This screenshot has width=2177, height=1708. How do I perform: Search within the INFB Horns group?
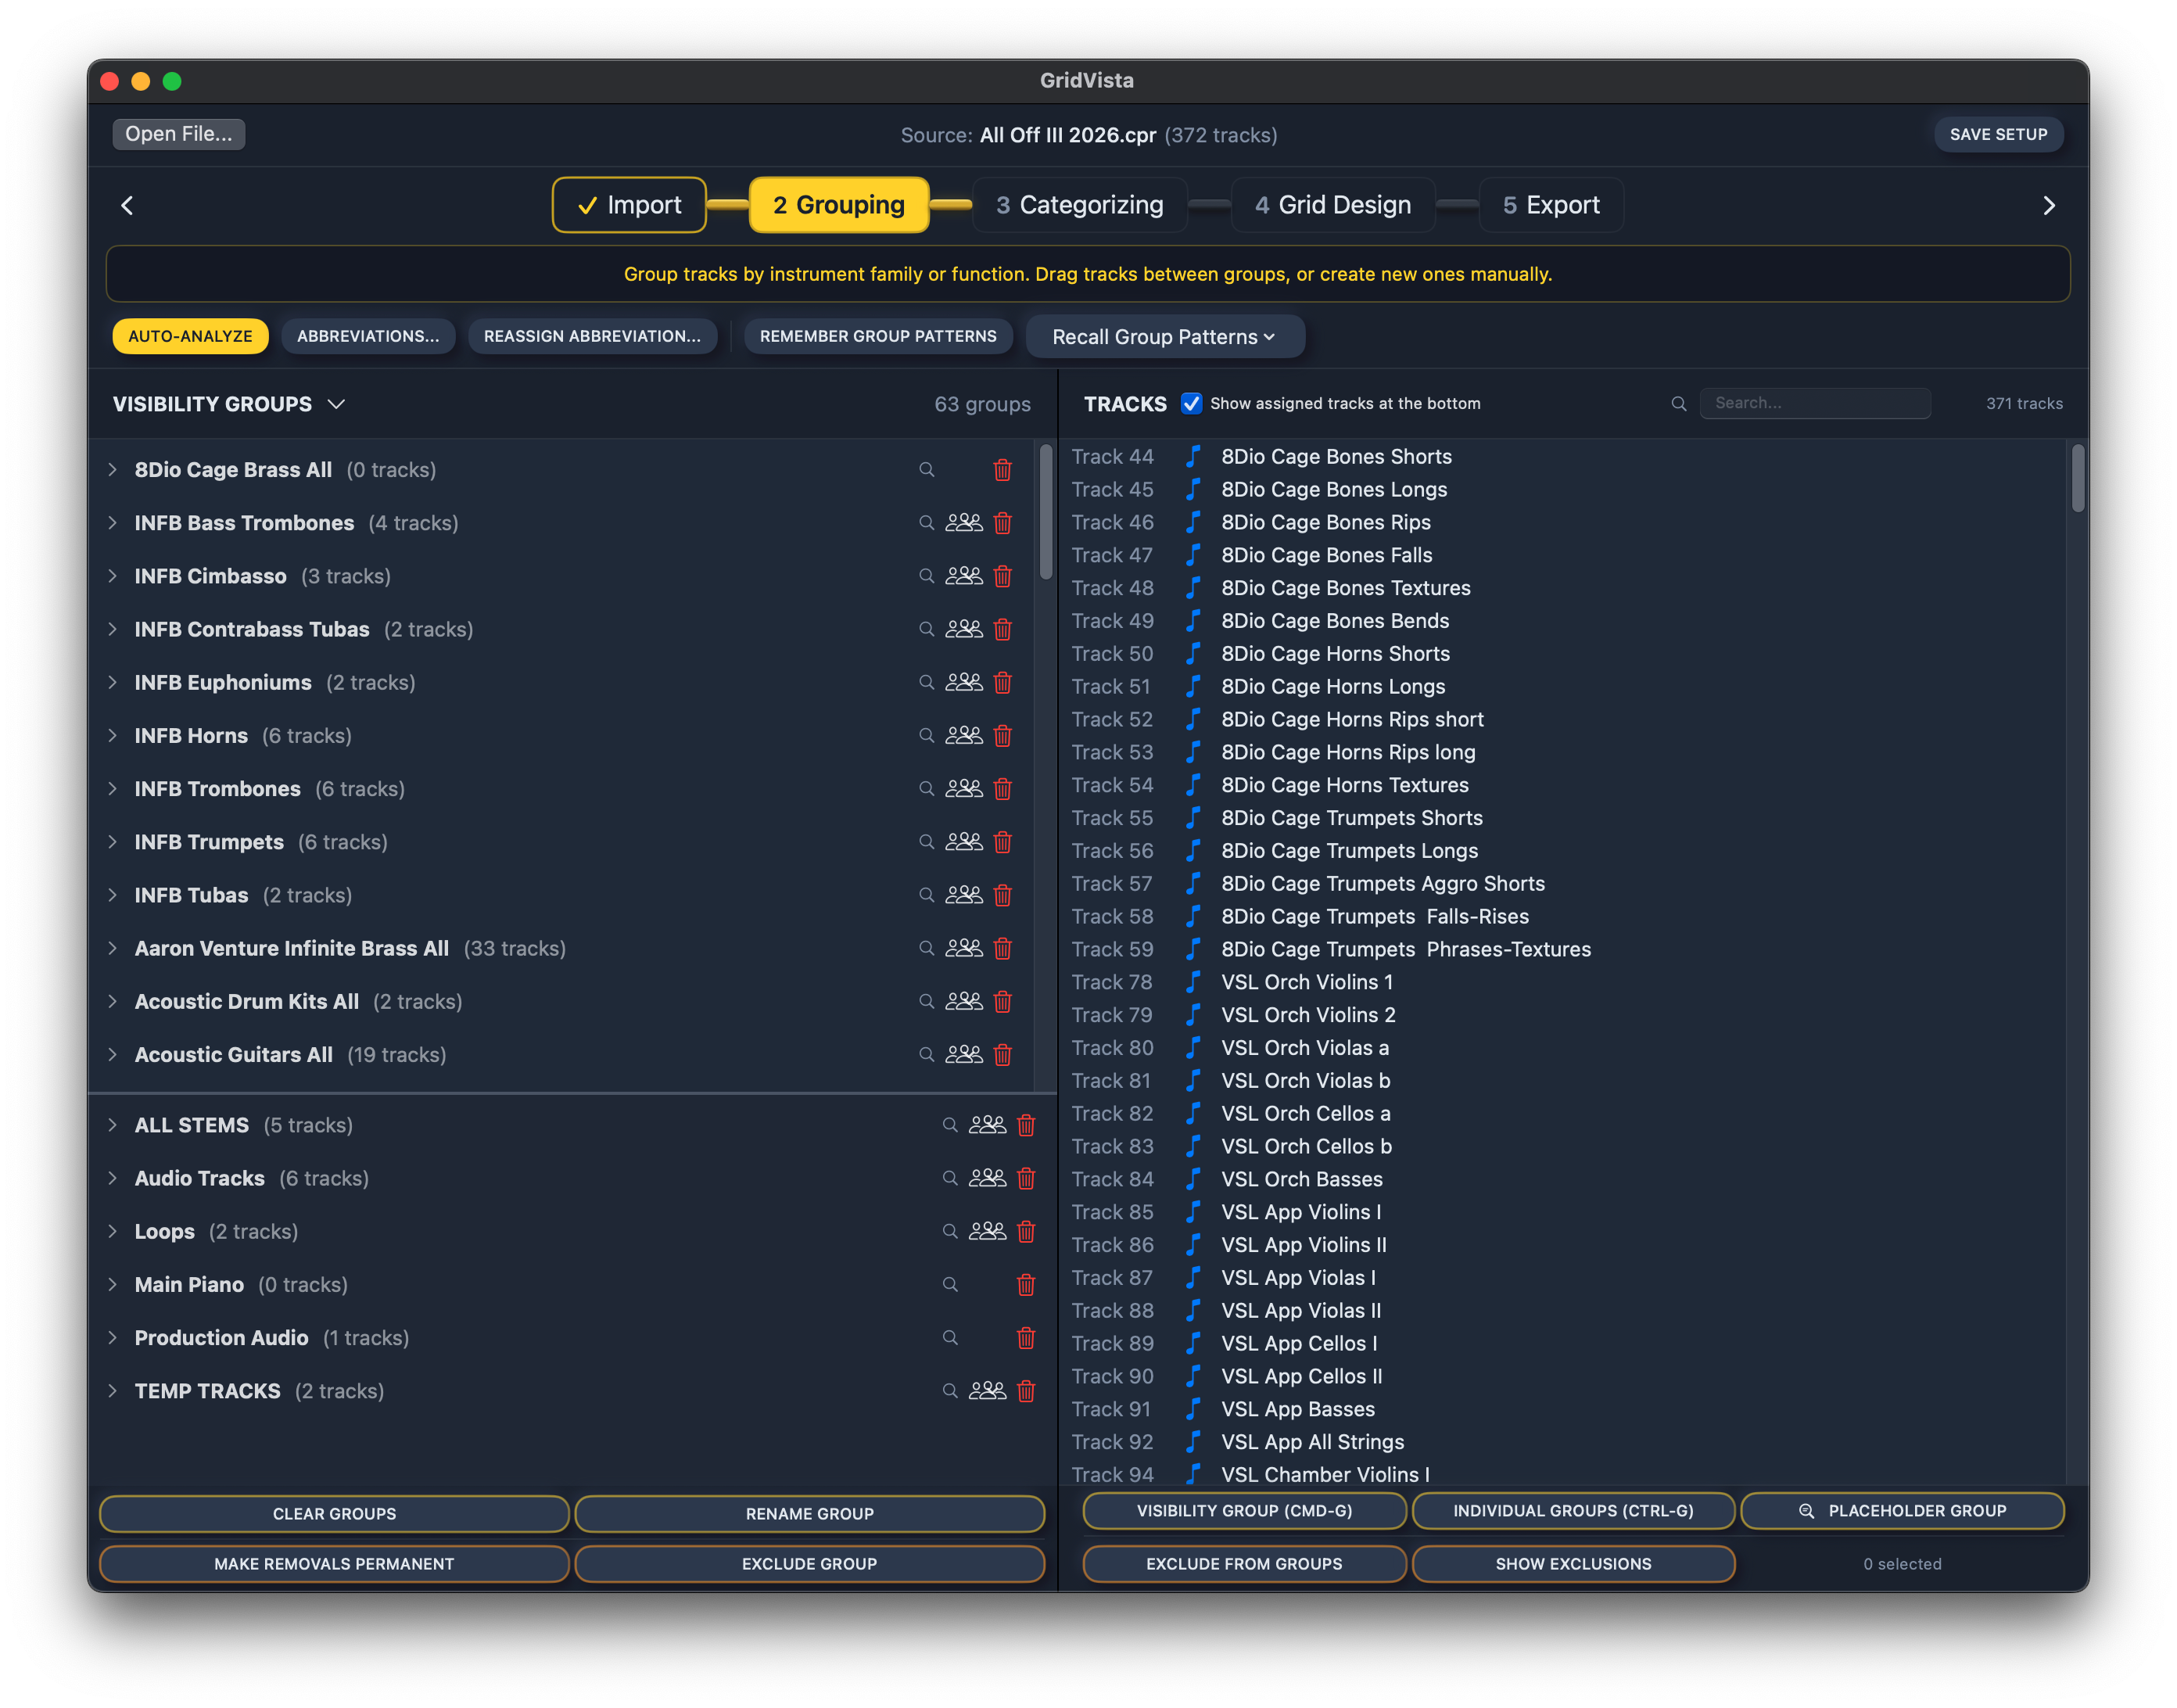click(926, 735)
